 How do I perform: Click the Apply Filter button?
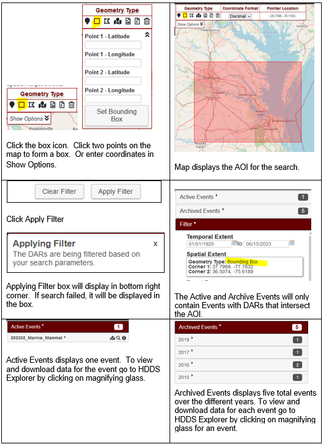tap(116, 192)
